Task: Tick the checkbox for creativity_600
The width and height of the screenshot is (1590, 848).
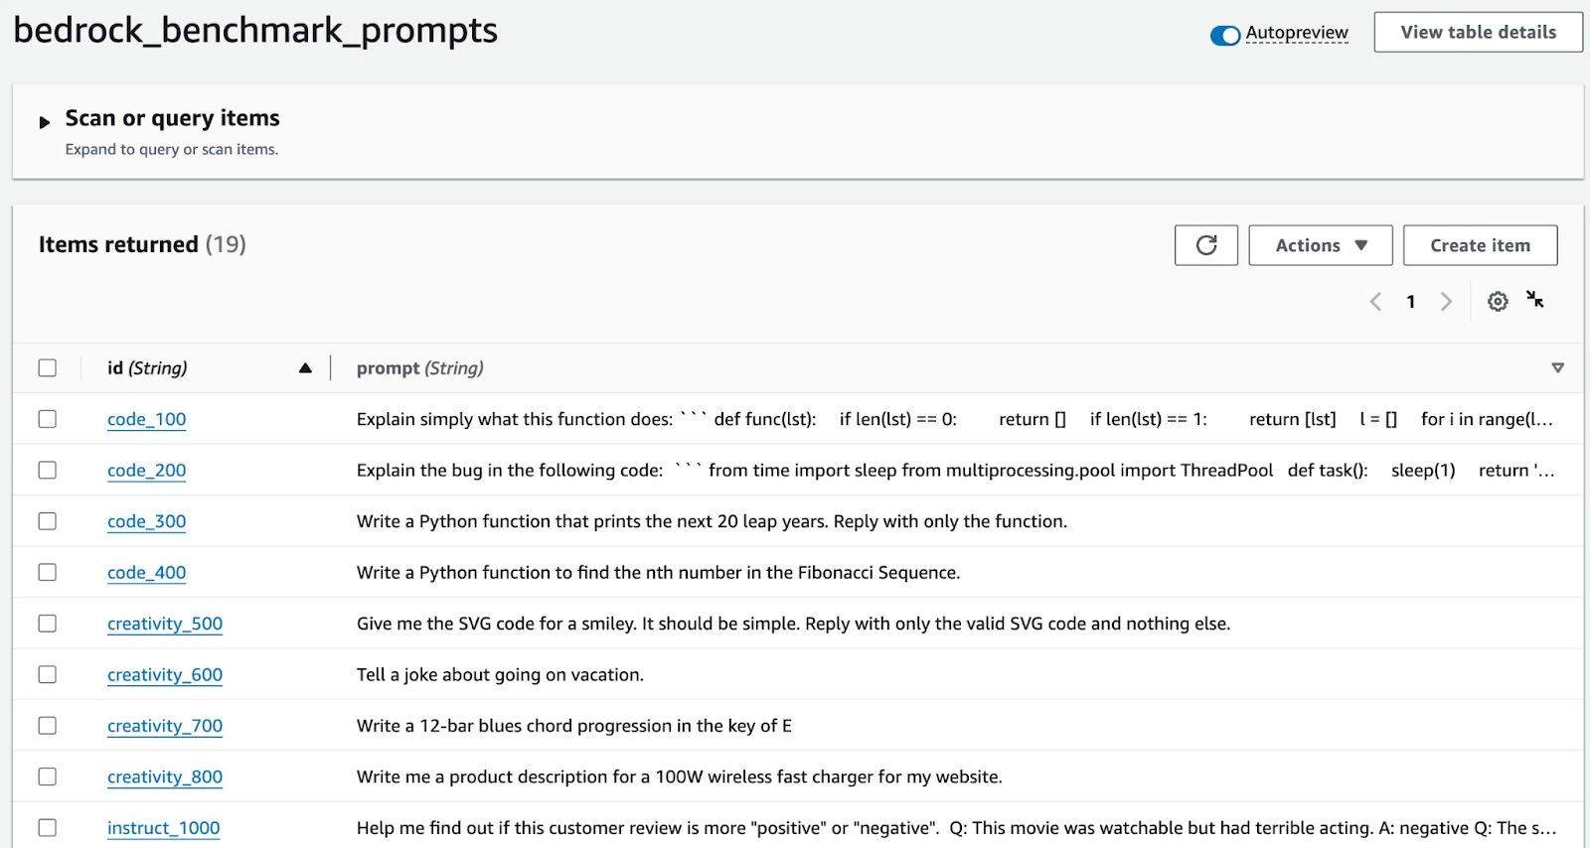Action: pyautogui.click(x=48, y=674)
